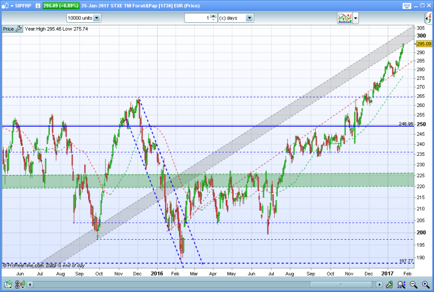Increase the timeframe number with up stepper
Viewport: 434px width, 292px height.
[x=213, y=16]
